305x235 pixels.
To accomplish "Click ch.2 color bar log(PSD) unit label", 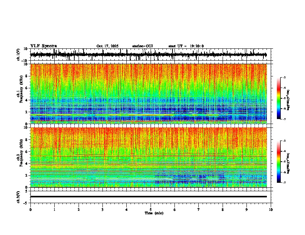I will [x=288, y=163].
